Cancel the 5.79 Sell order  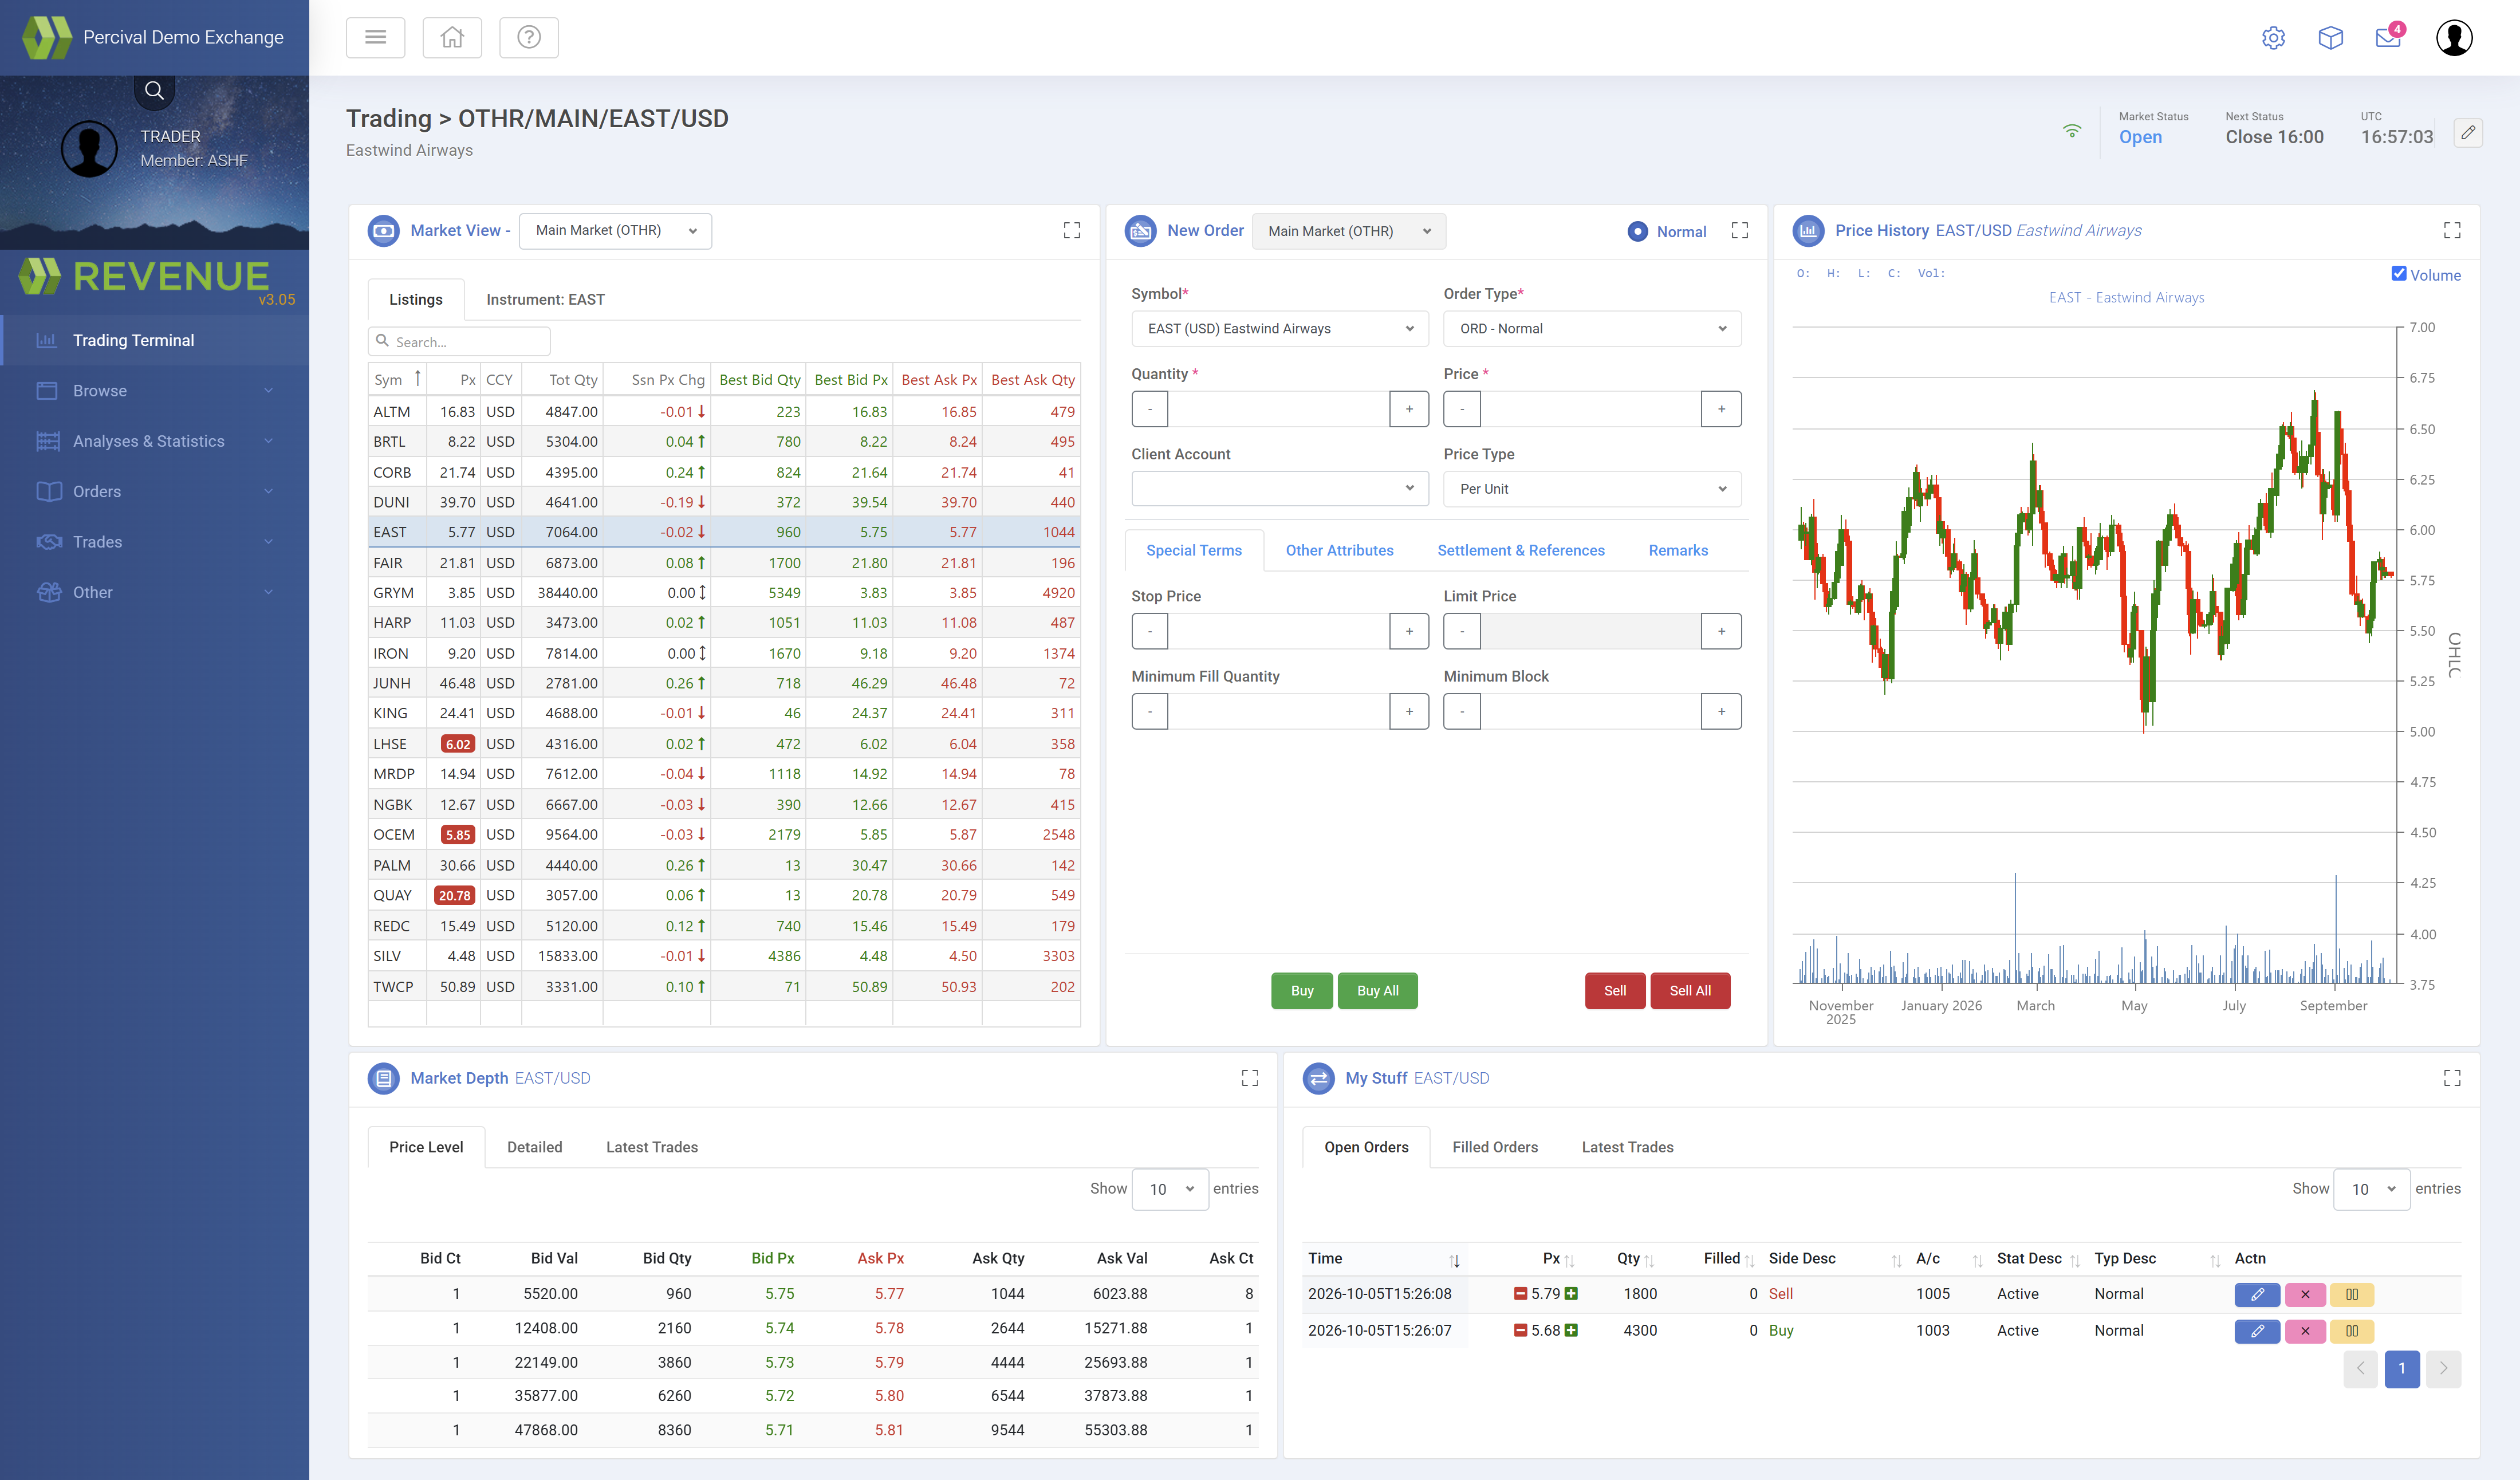(2305, 1294)
